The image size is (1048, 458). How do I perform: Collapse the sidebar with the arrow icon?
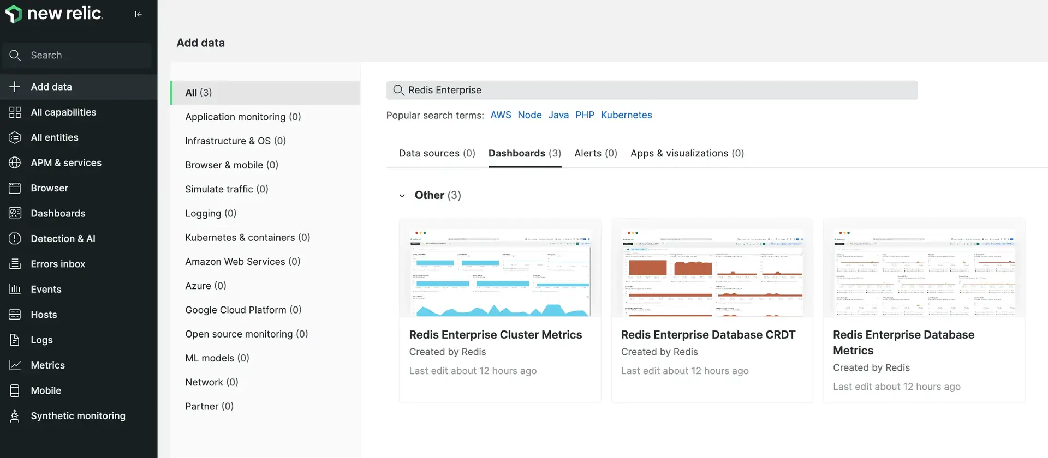[x=138, y=14]
